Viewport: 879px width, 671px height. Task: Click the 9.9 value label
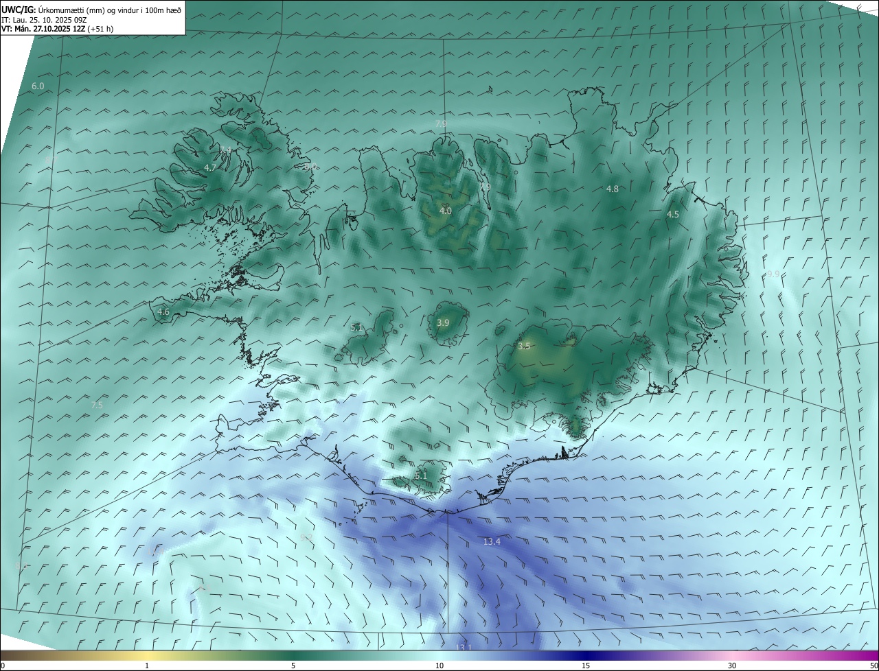[773, 274]
